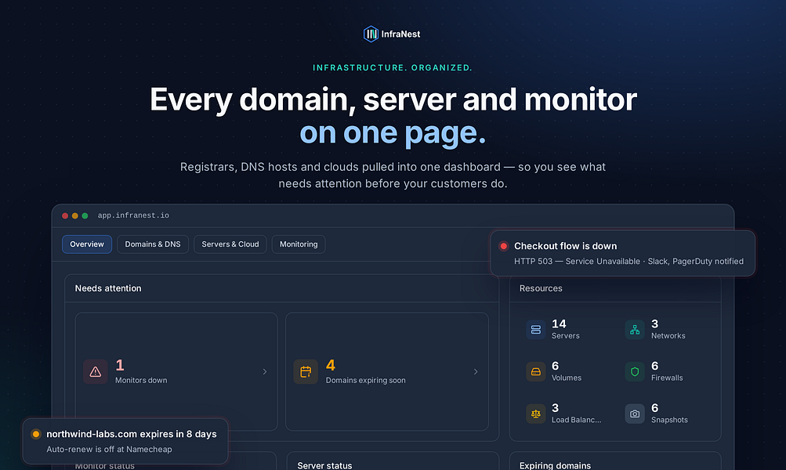Click the Monitors down warning triangle icon
Viewport: 786px width, 470px height.
coord(96,372)
